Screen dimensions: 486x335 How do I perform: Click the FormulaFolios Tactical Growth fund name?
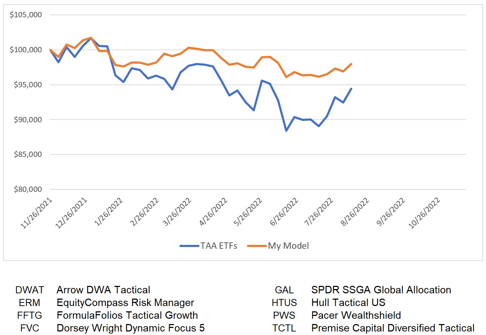(127, 316)
